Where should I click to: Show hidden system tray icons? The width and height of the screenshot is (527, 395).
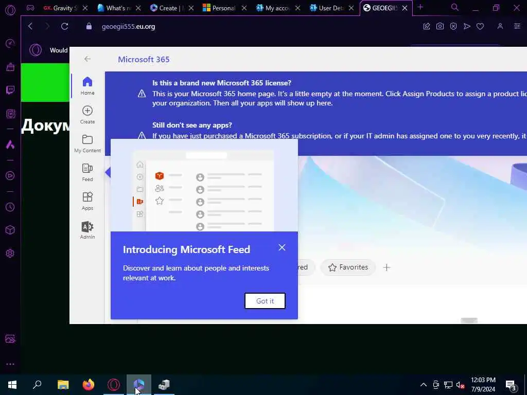424,385
